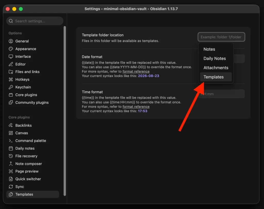Viewport: 264px width, 209px height.
Task: Click the Quick switcher file-search icon
Action: (x=11, y=179)
